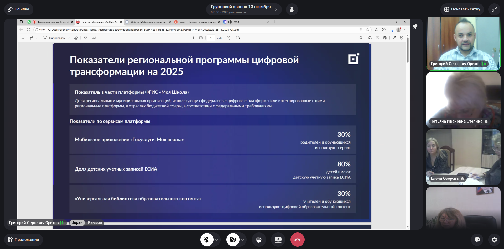The width and height of the screenshot is (504, 249).
Task: Click Показать сетку button
Action: [x=462, y=9]
